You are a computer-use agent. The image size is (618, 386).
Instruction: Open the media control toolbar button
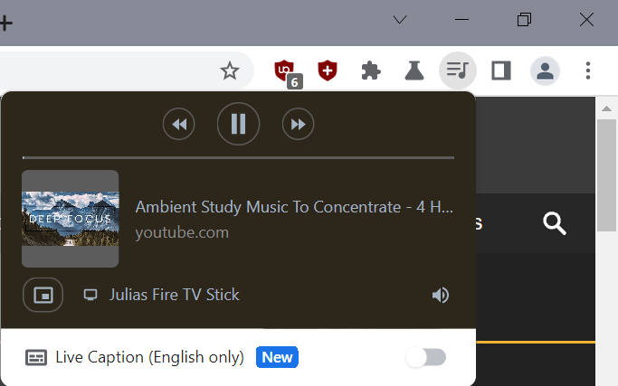click(458, 71)
